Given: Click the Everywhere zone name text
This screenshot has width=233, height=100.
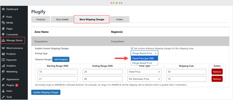Looking at the screenshot, I should click(x=41, y=41).
